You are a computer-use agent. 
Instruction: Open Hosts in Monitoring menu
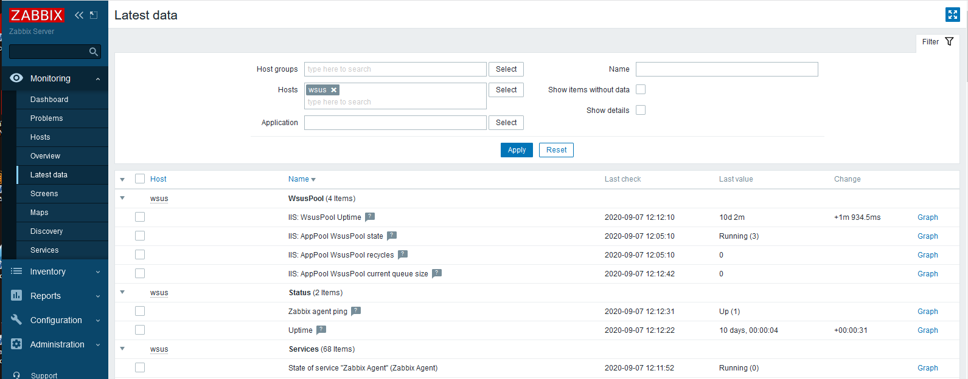40,137
